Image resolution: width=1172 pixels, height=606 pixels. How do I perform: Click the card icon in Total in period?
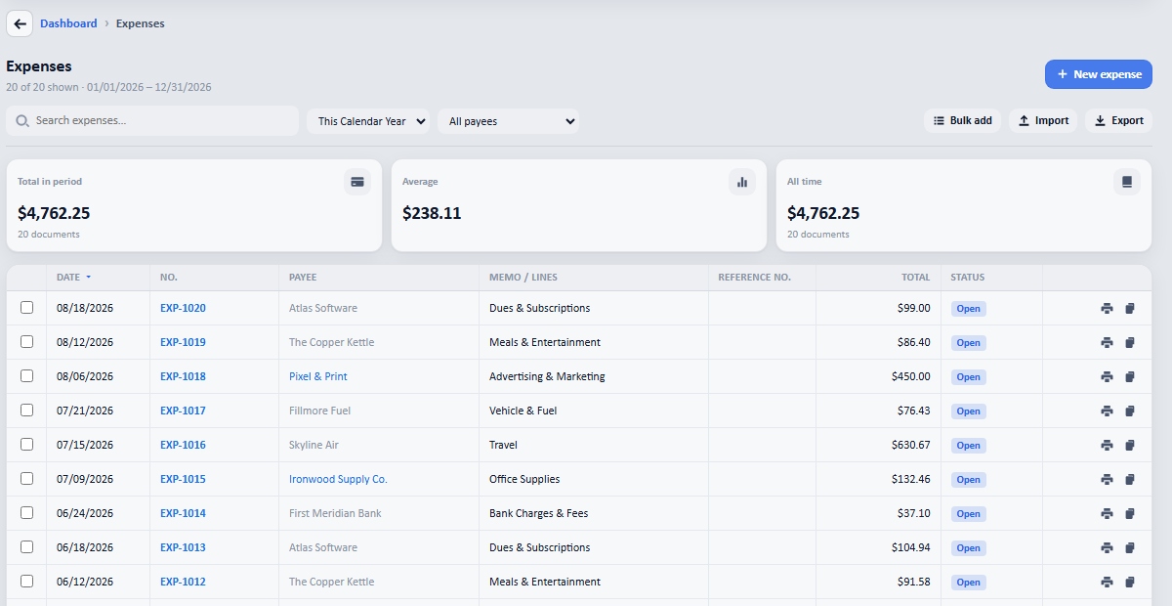tap(357, 182)
